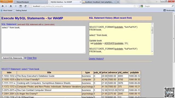Open the home page icon
175x98 pixels.
tap(11, 6)
